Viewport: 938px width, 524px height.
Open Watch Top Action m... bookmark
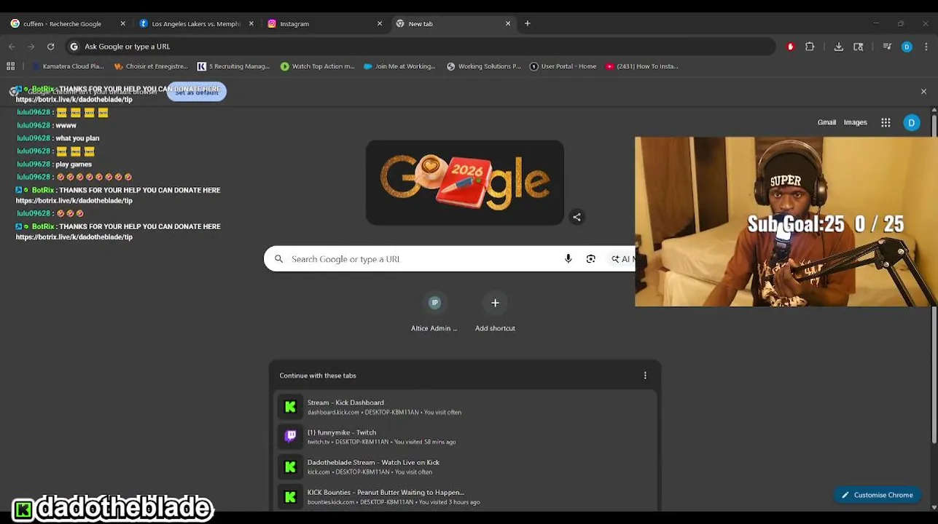[x=317, y=66]
